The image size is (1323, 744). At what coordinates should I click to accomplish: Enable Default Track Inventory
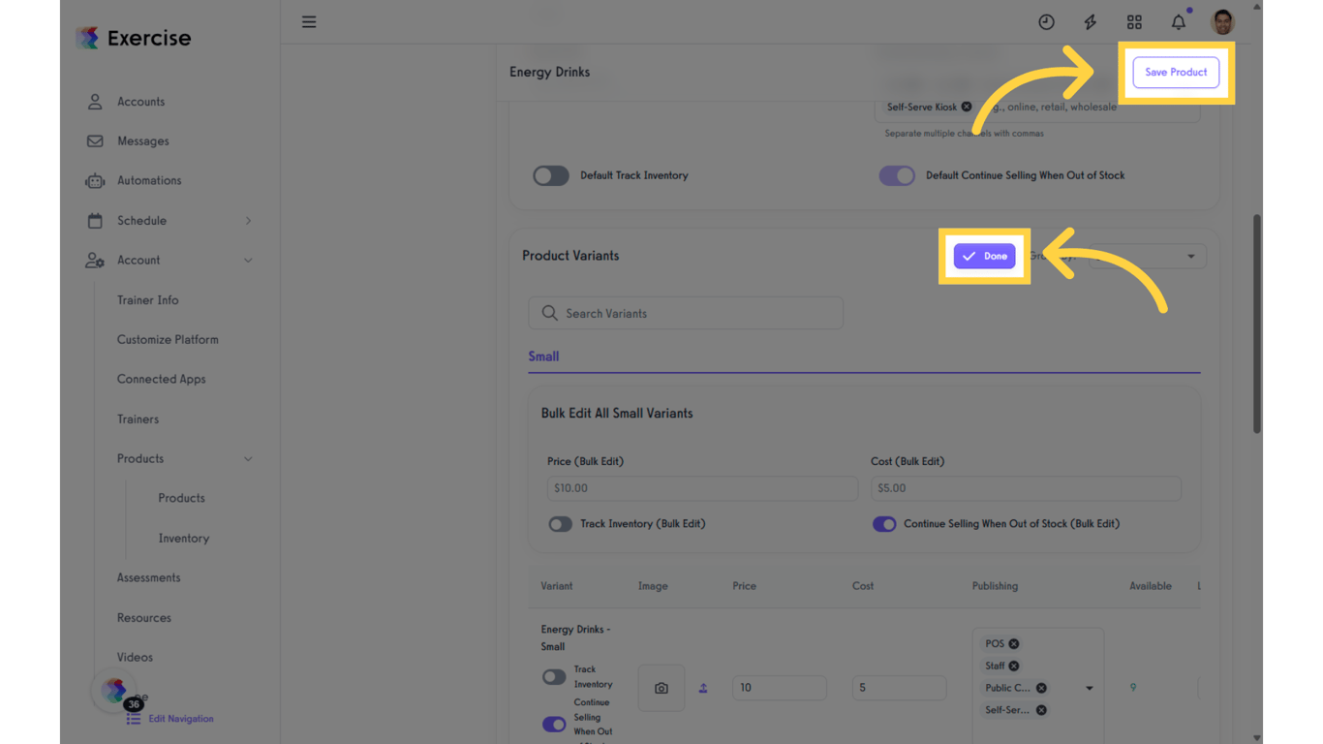tap(551, 175)
